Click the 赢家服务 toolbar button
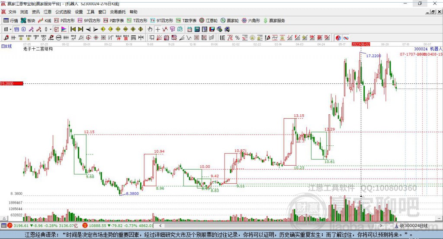 point(274,21)
